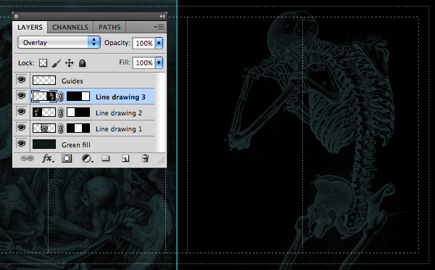Image resolution: width=435 pixels, height=270 pixels.
Task: Open the Overlay blend mode dropdown
Action: click(59, 43)
